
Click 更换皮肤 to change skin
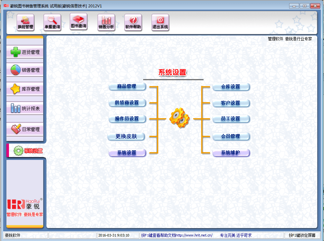(126, 137)
